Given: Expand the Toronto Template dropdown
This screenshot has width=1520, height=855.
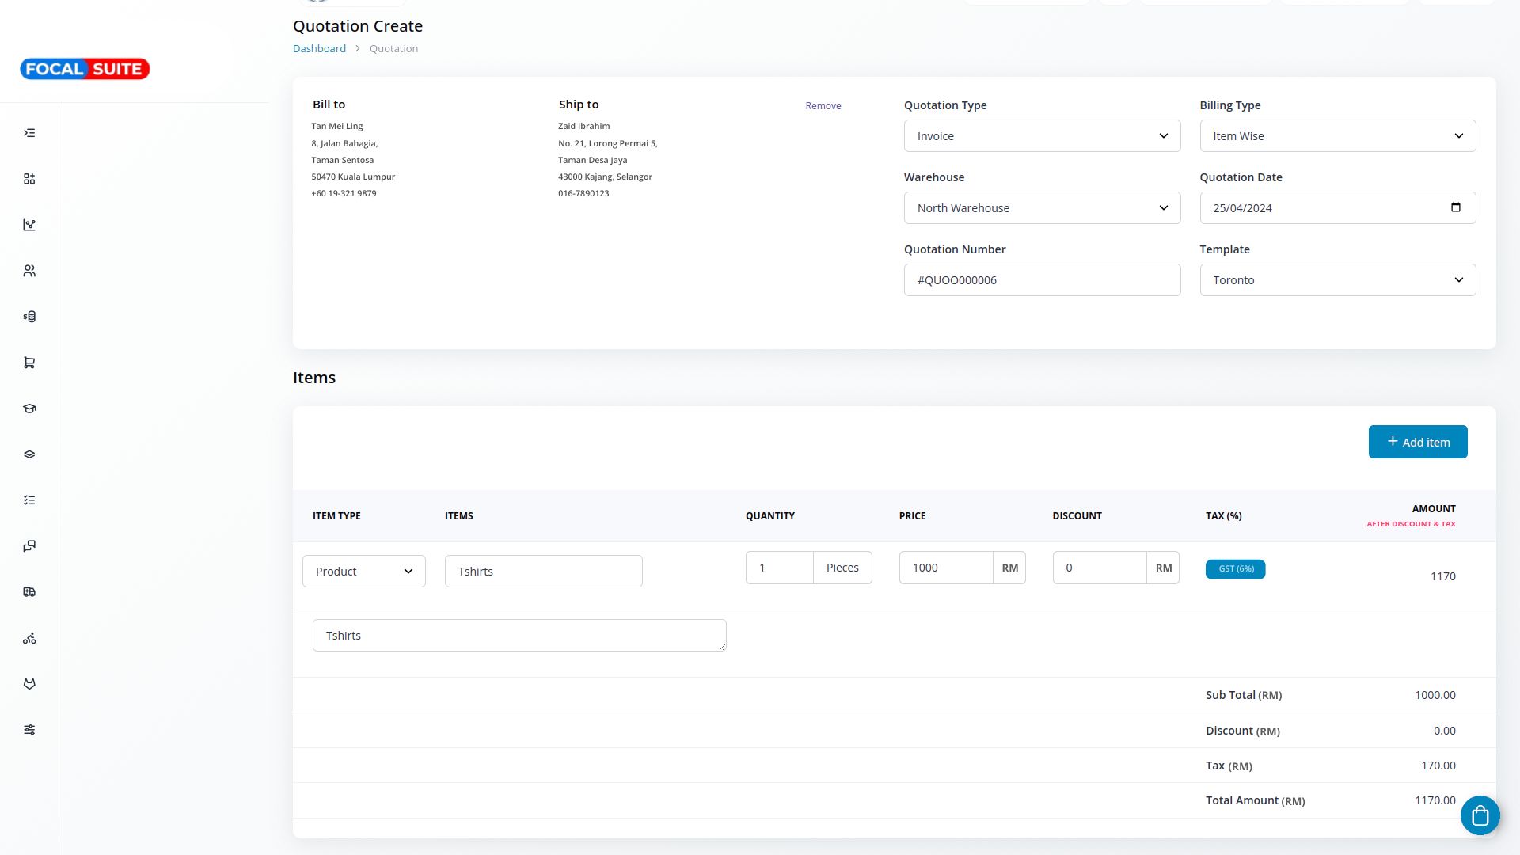Looking at the screenshot, I should (x=1337, y=280).
